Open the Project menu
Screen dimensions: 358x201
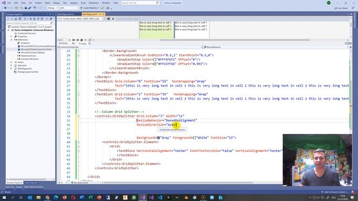pyautogui.click(x=39, y=3)
